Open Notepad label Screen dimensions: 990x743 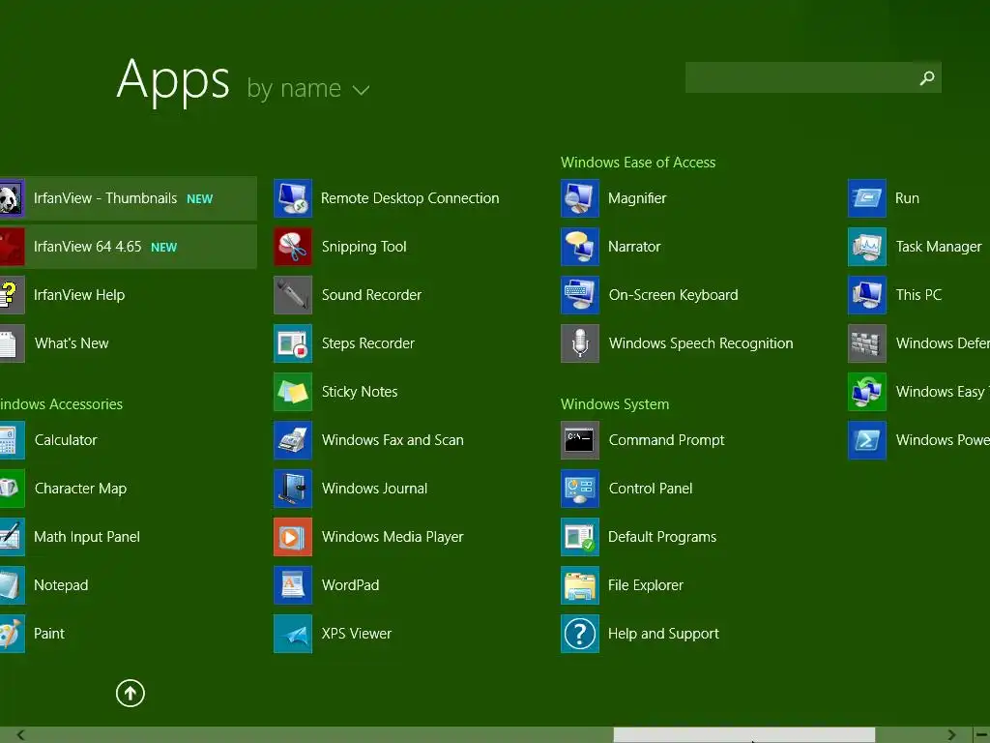(x=61, y=585)
